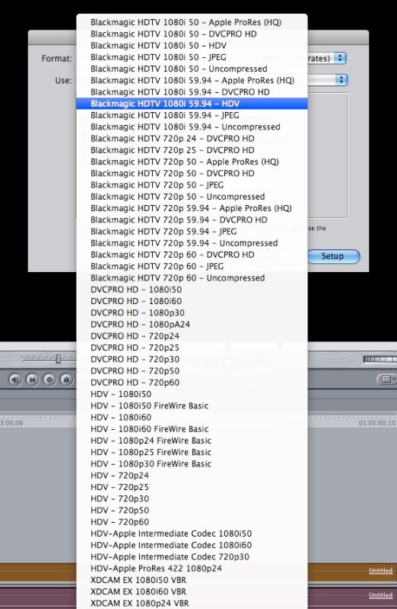Select Blackmagic HDTV 720p 59.94 – Uncompressed

point(192,243)
